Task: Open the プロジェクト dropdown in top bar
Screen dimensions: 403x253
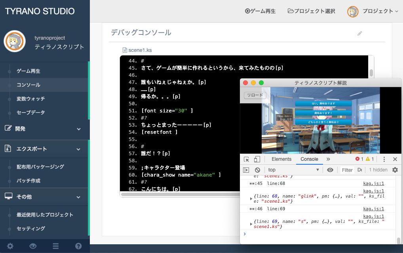Action: pyautogui.click(x=380, y=11)
